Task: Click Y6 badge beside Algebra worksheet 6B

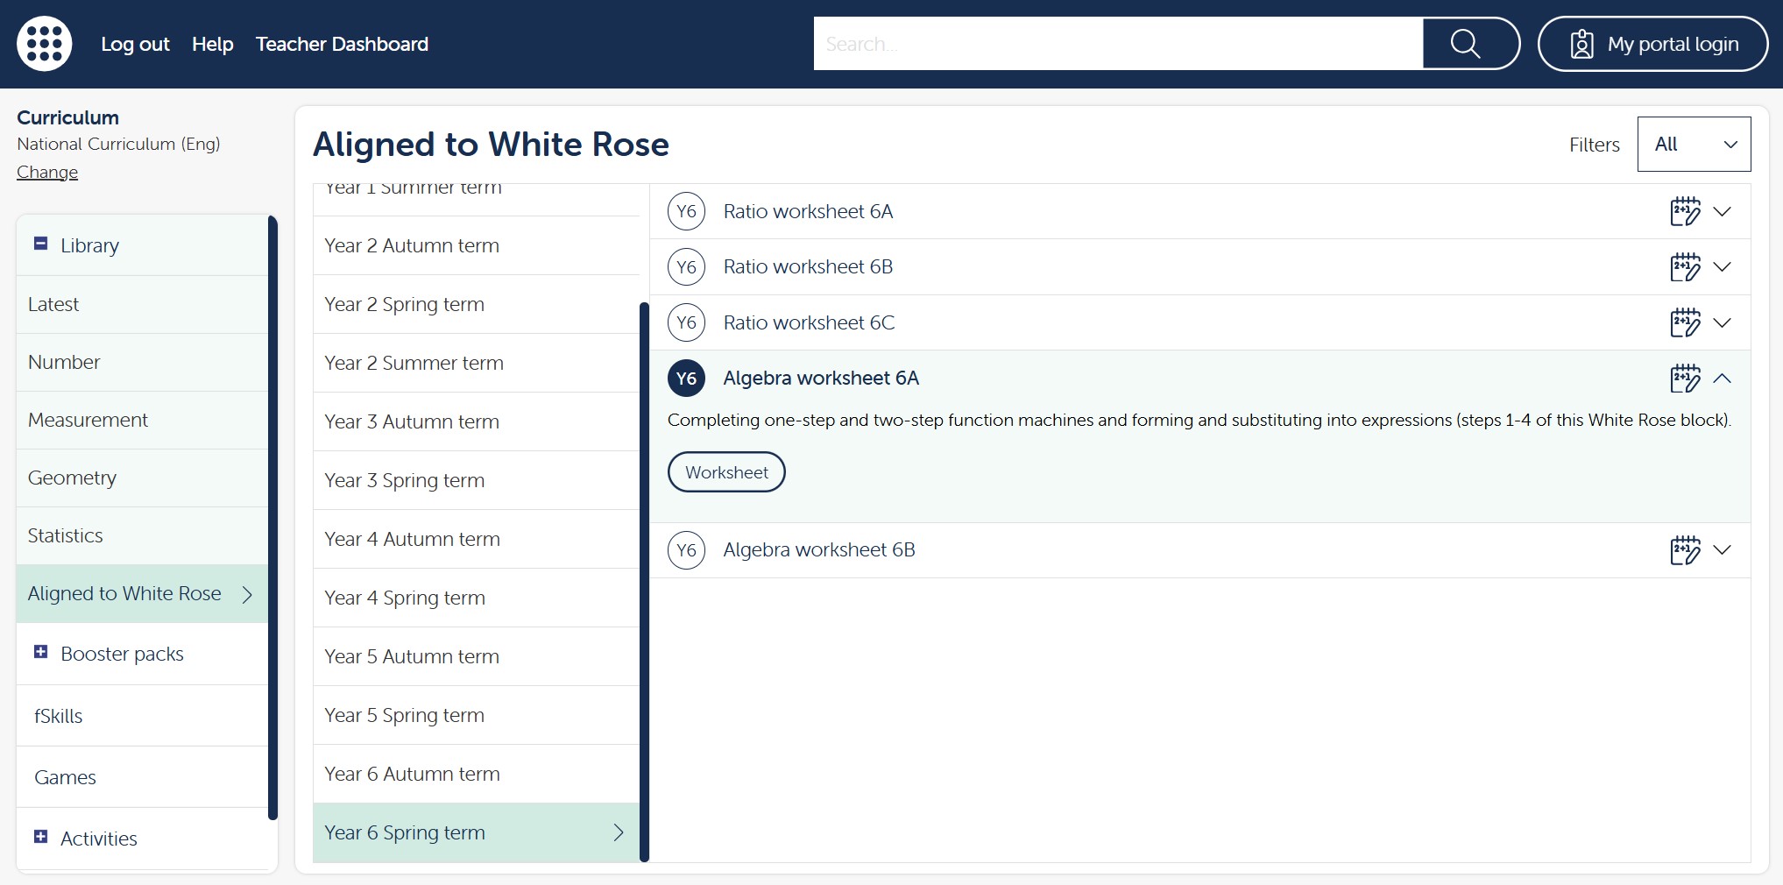Action: point(686,549)
